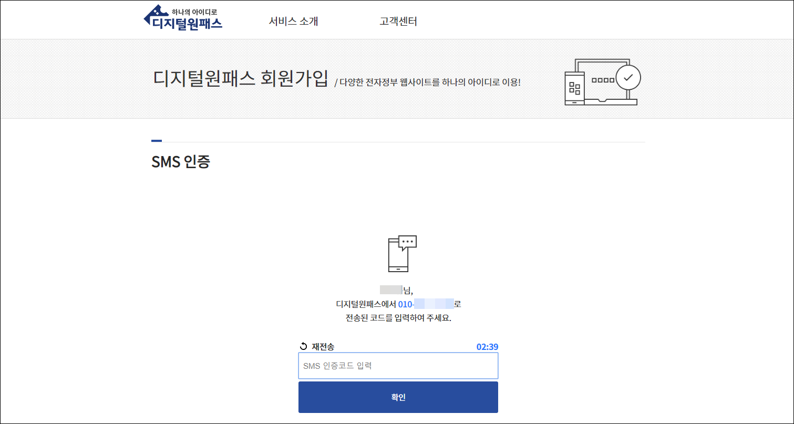Click the 재전송 text link
Image resolution: width=794 pixels, height=424 pixels.
pos(323,347)
